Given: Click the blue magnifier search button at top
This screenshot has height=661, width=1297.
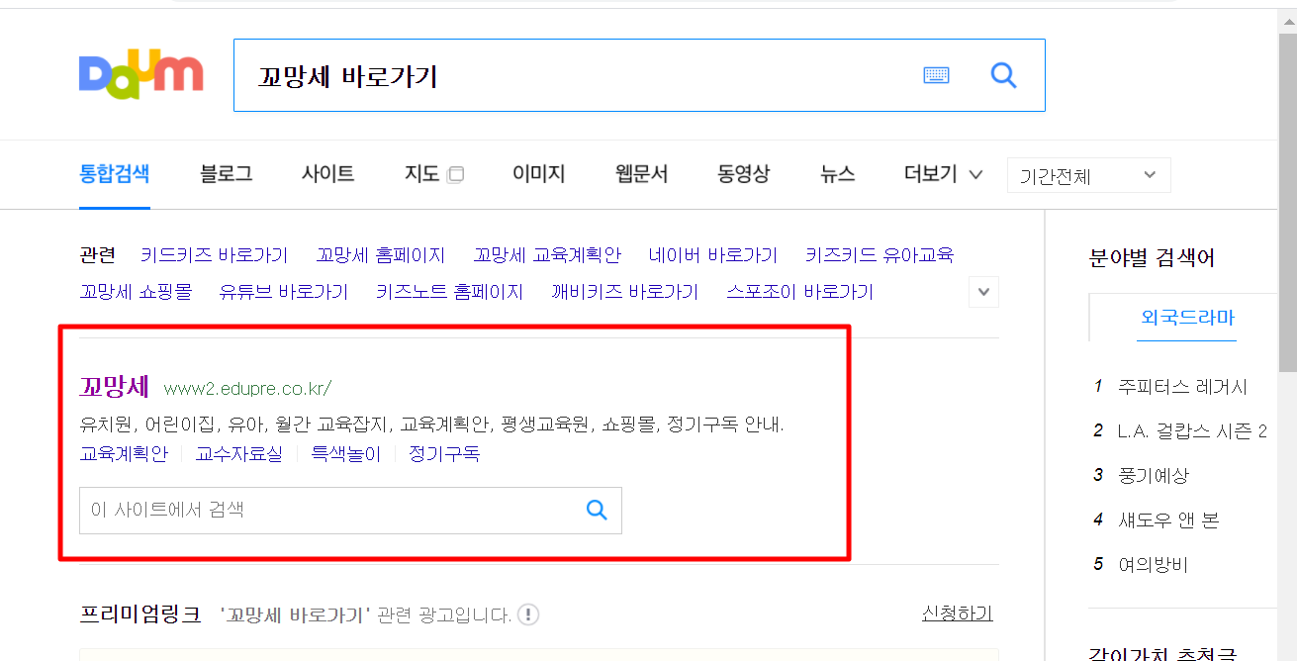Looking at the screenshot, I should pos(1003,75).
